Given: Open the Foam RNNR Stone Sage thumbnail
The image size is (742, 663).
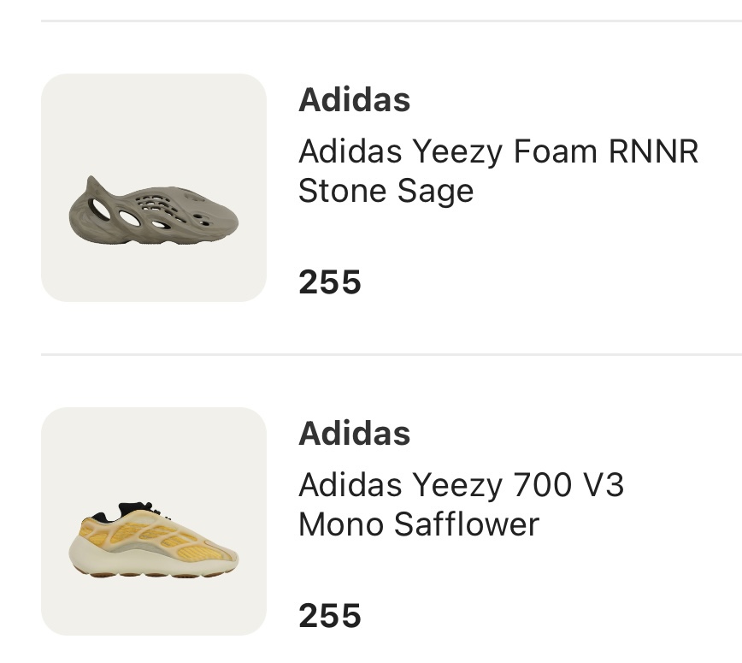Looking at the screenshot, I should (154, 187).
